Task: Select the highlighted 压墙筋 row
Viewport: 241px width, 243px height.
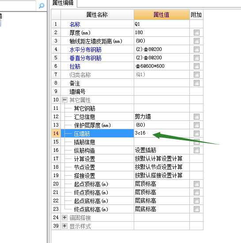Action: pyautogui.click(x=97, y=133)
